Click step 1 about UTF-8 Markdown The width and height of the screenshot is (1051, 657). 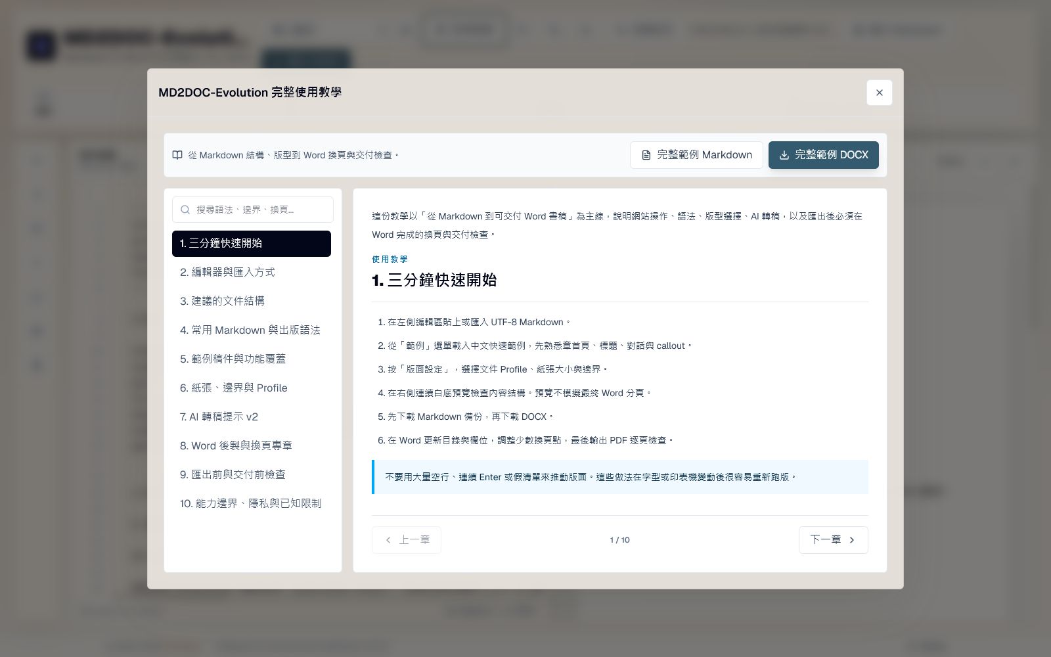(x=474, y=322)
